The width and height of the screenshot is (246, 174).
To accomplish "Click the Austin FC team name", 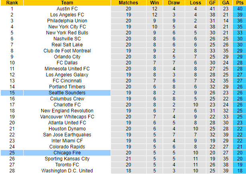I will pos(67,8).
